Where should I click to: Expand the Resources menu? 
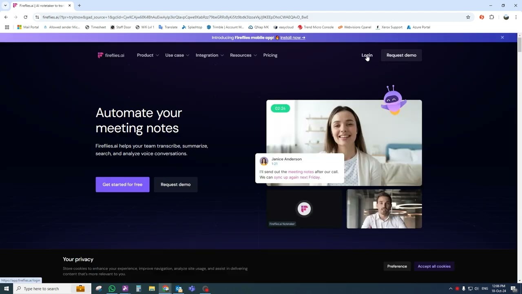point(243,55)
